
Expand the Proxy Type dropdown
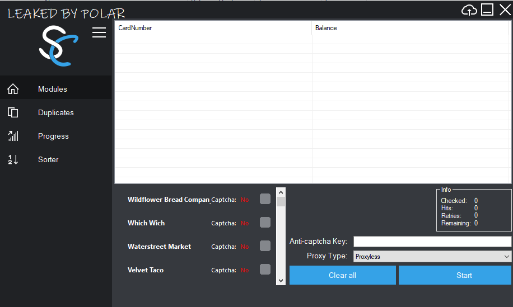point(432,256)
